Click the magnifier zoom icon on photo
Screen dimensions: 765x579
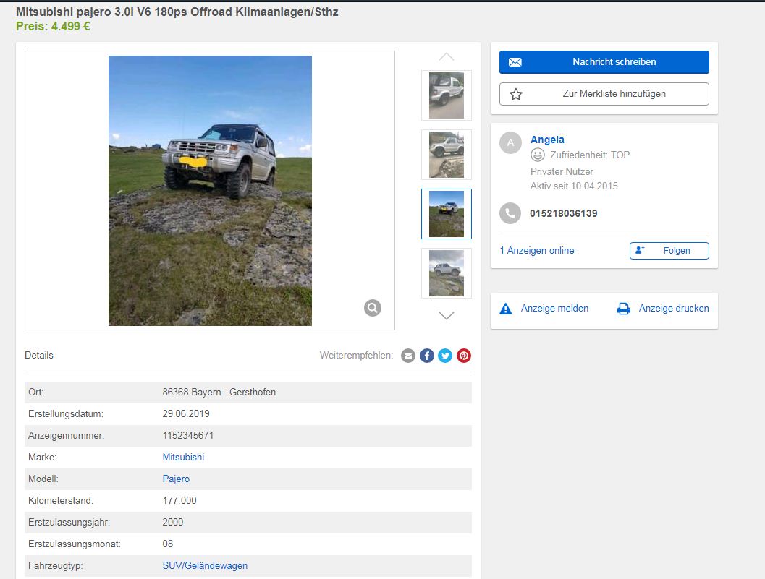(372, 309)
